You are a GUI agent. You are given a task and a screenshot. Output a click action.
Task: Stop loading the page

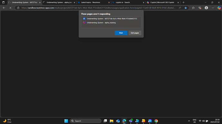[x=10, y=8]
